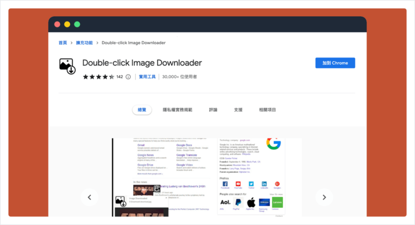Click the Twitter profile icon in preview

(251, 184)
